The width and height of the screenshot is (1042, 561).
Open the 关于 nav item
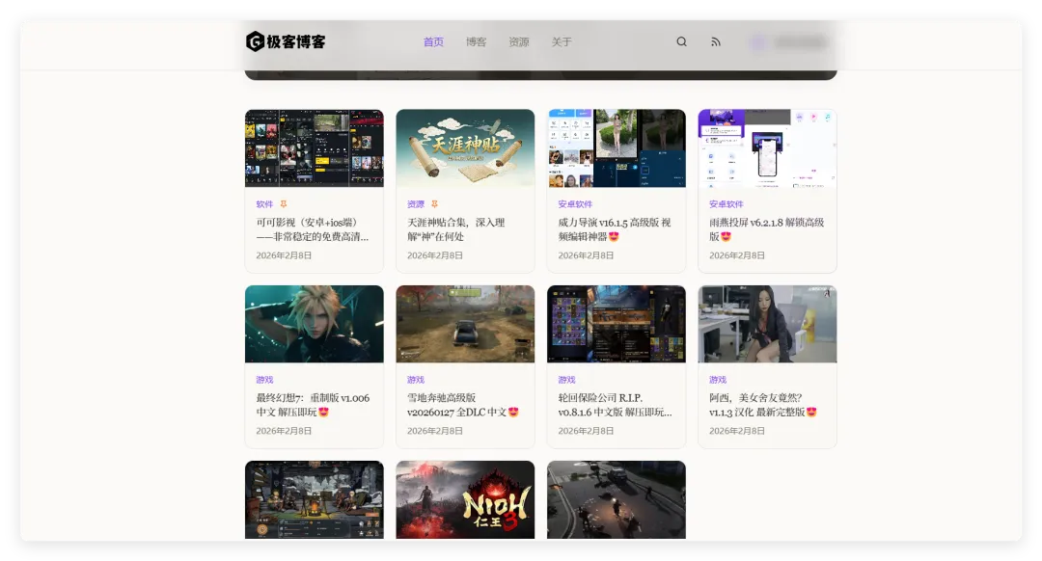pyautogui.click(x=562, y=41)
